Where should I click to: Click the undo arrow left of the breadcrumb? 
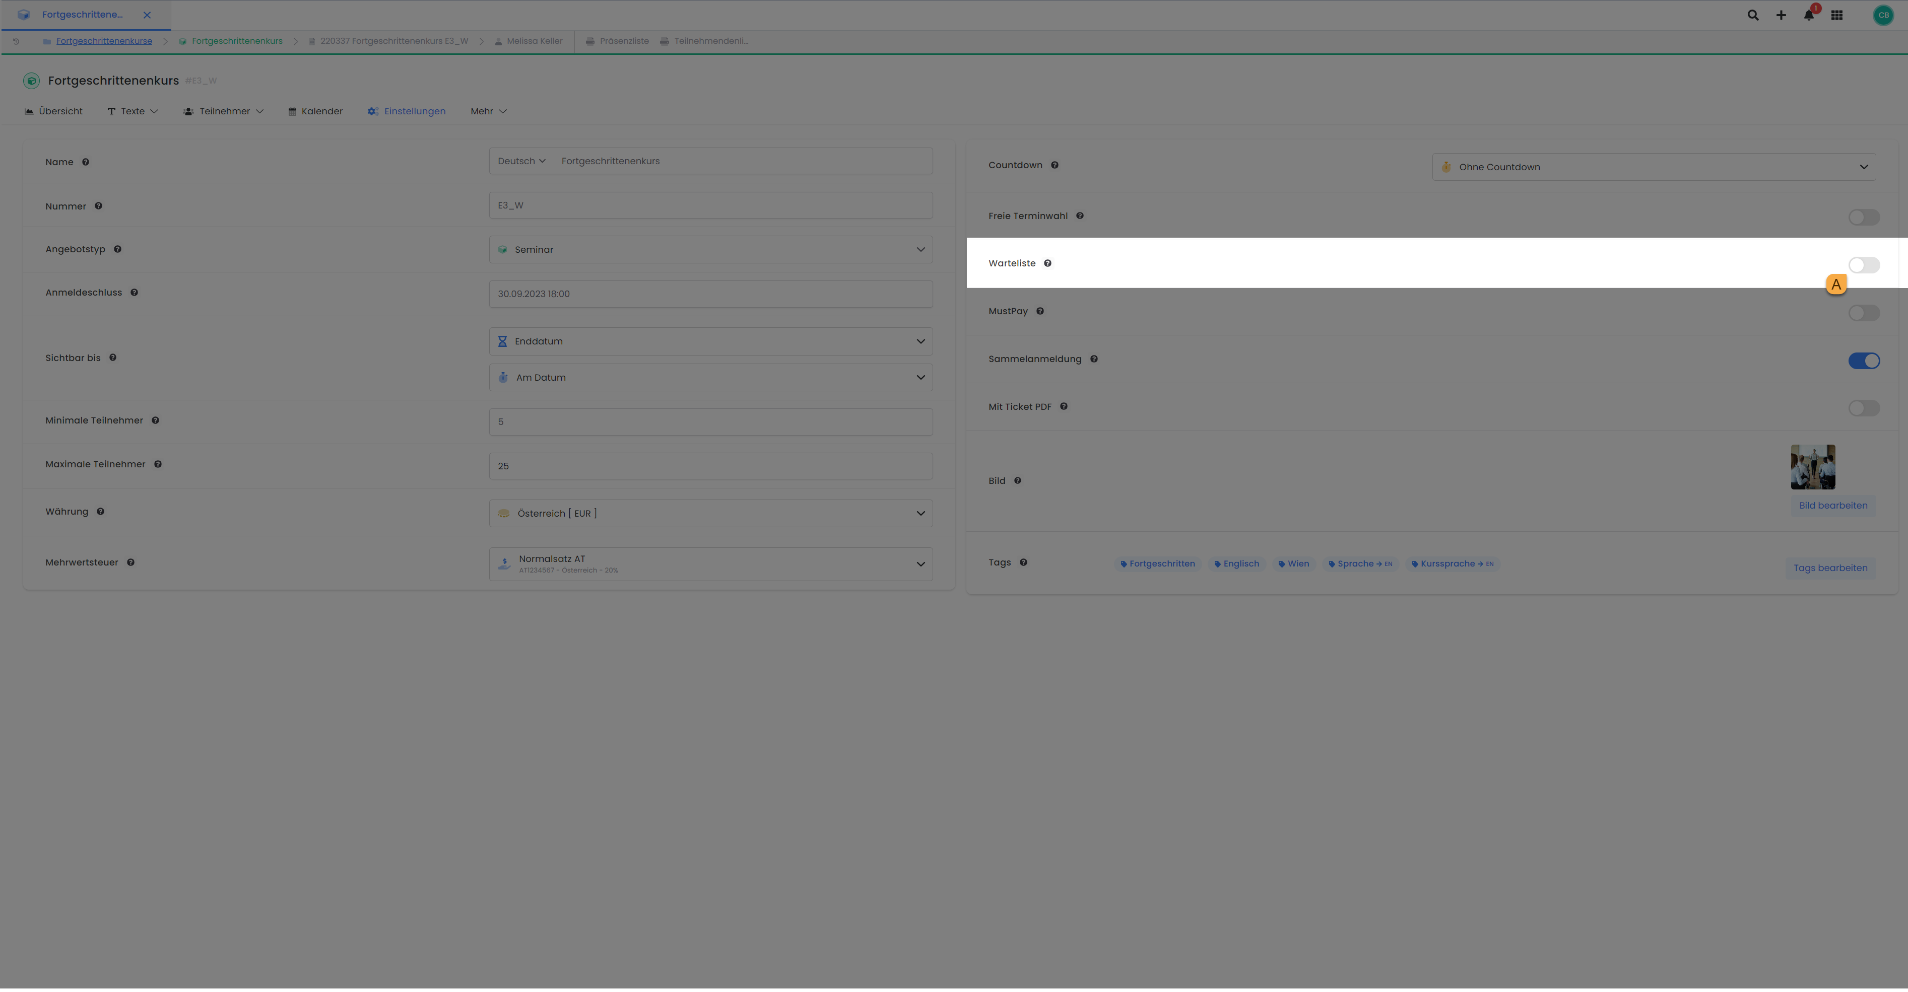(16, 41)
